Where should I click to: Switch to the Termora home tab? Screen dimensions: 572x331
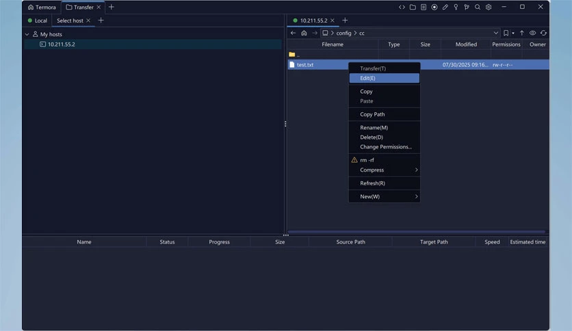point(42,7)
